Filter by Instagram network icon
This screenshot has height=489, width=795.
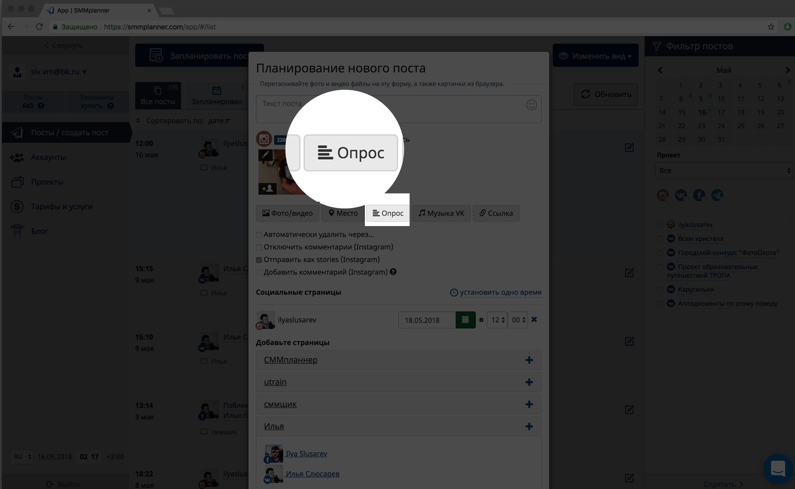point(663,195)
